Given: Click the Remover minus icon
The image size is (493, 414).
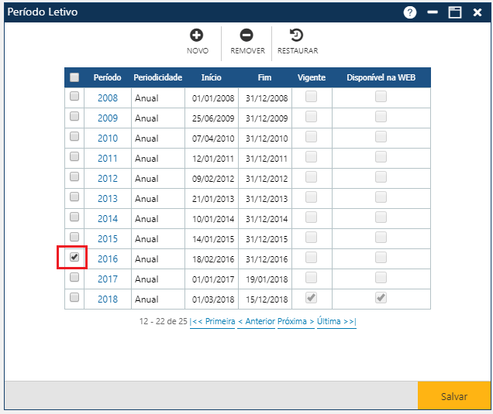Looking at the screenshot, I should pos(246,36).
